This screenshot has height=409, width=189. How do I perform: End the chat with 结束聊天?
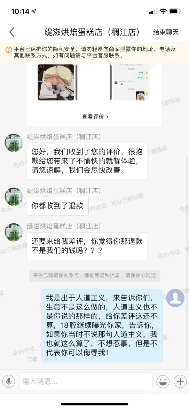166,32
